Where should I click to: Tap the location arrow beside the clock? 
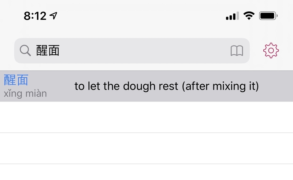click(53, 16)
